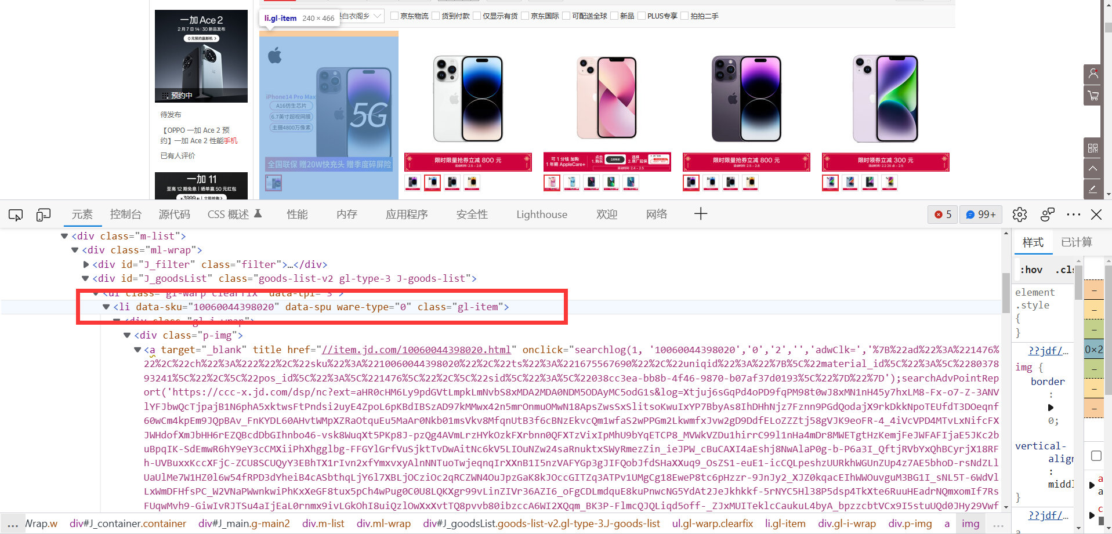Toggle the :hov element state button
Image resolution: width=1112 pixels, height=534 pixels.
[1031, 270]
